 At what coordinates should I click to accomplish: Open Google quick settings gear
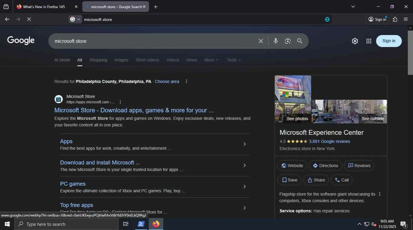tap(355, 41)
